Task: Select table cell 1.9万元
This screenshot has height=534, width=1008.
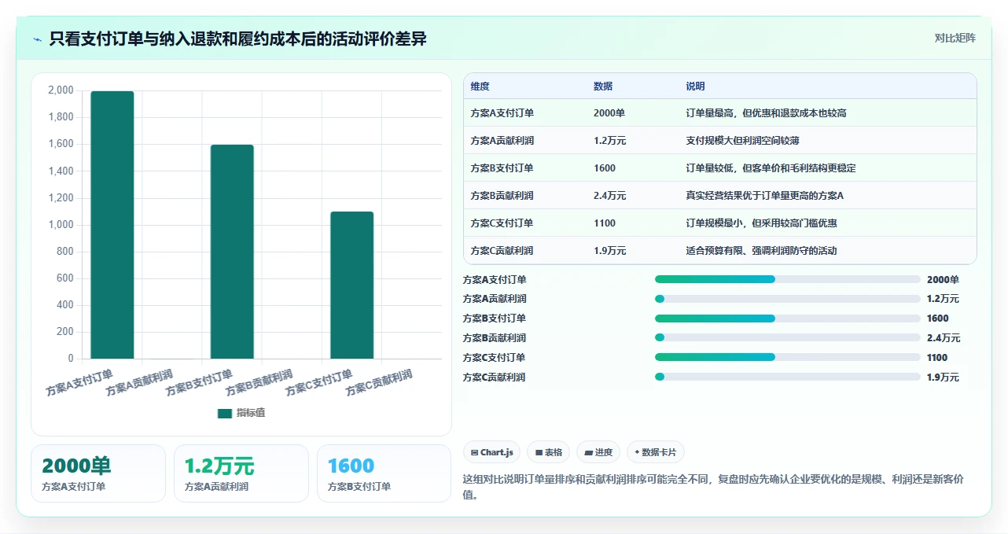Action: tap(610, 251)
